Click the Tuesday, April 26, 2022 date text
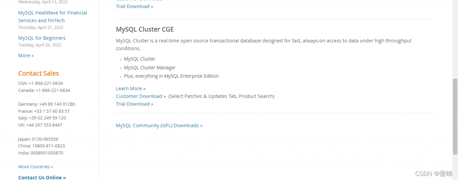 pyautogui.click(x=40, y=45)
